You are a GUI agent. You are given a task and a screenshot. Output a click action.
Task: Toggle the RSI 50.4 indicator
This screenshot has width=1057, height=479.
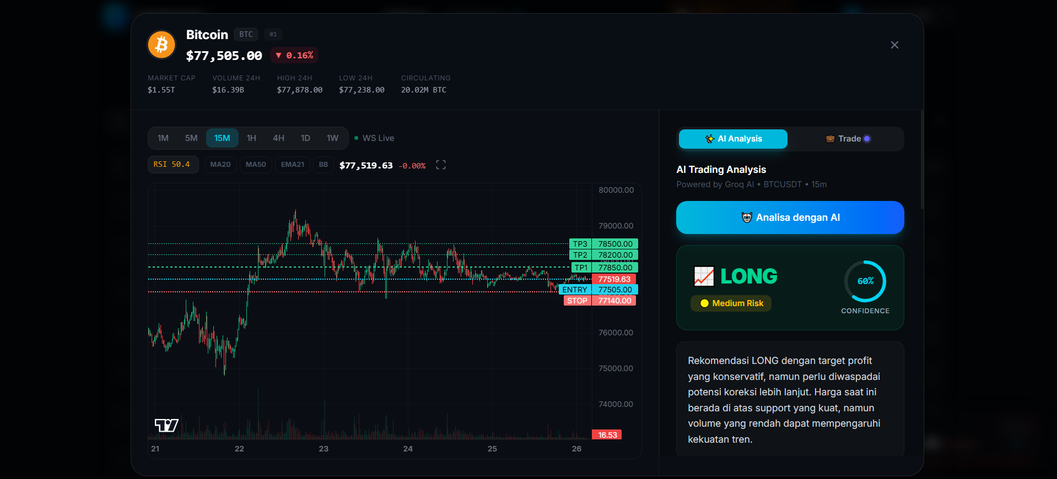point(173,165)
